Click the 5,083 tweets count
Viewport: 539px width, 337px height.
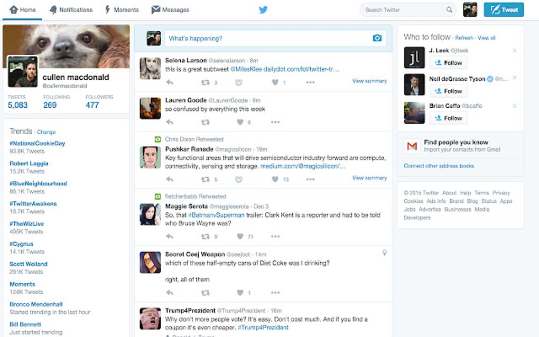coord(17,105)
